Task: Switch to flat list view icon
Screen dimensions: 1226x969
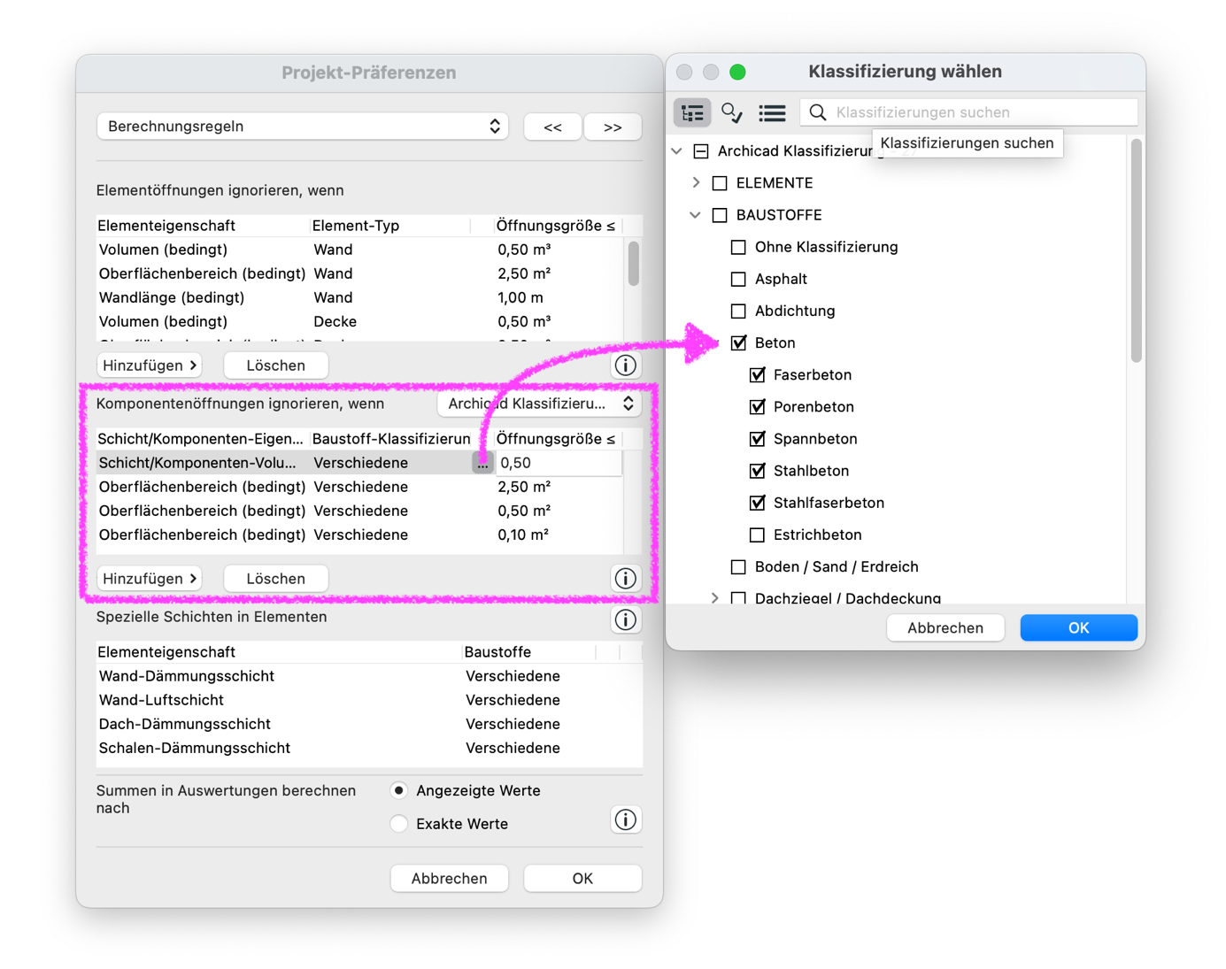Action: (772, 112)
